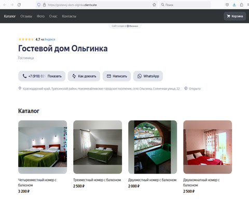Viewport: 249px width, 199px height.
Task: Click the location pin next to address
Action: tap(20, 89)
